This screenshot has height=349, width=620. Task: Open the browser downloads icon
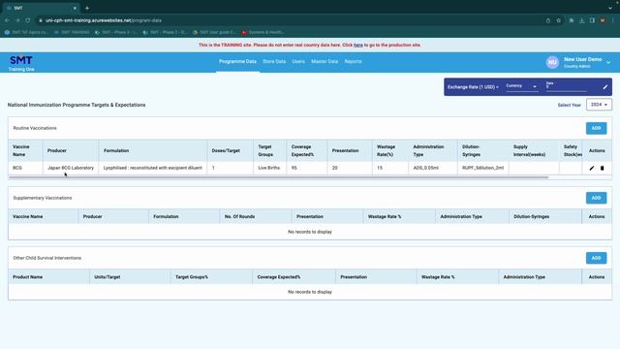coord(581,20)
